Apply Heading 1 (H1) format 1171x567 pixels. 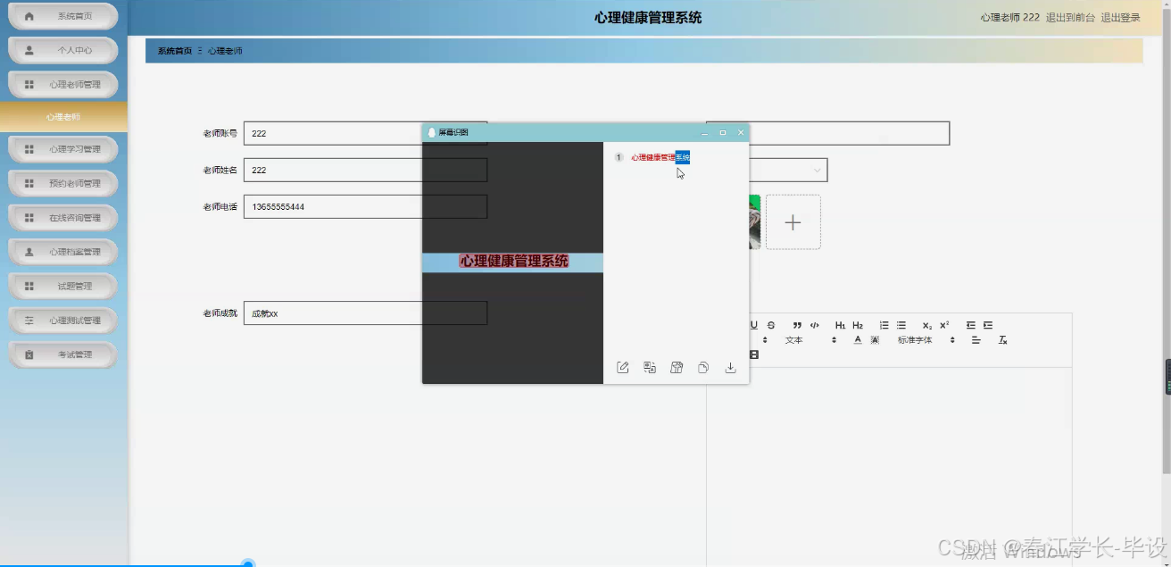pyautogui.click(x=840, y=326)
